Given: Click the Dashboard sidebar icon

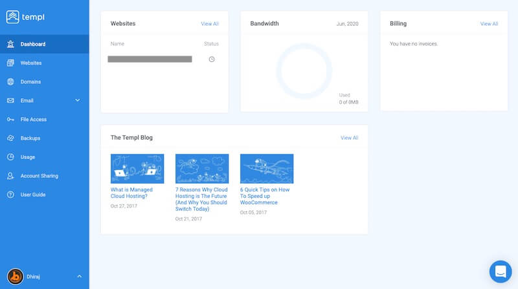Looking at the screenshot, I should [x=10, y=45].
